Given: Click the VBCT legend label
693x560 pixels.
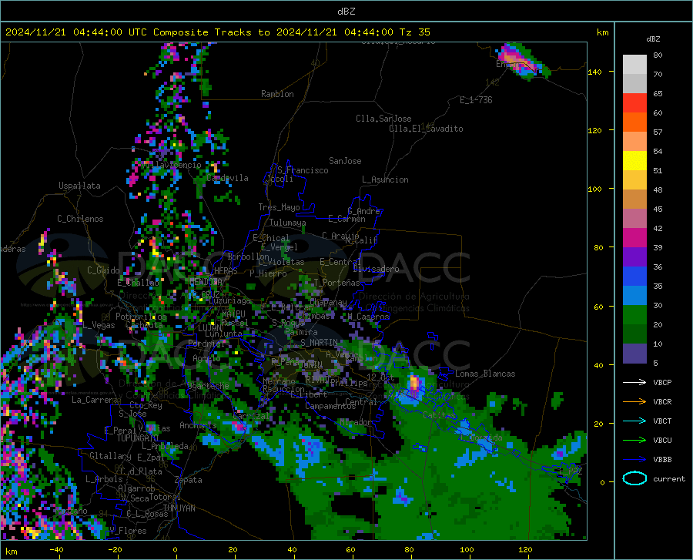Looking at the screenshot, I should click(x=662, y=421).
